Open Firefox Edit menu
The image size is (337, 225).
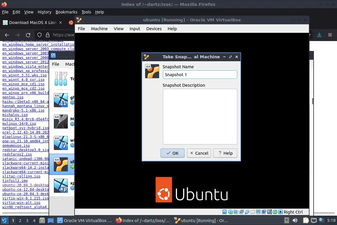coord(16,12)
